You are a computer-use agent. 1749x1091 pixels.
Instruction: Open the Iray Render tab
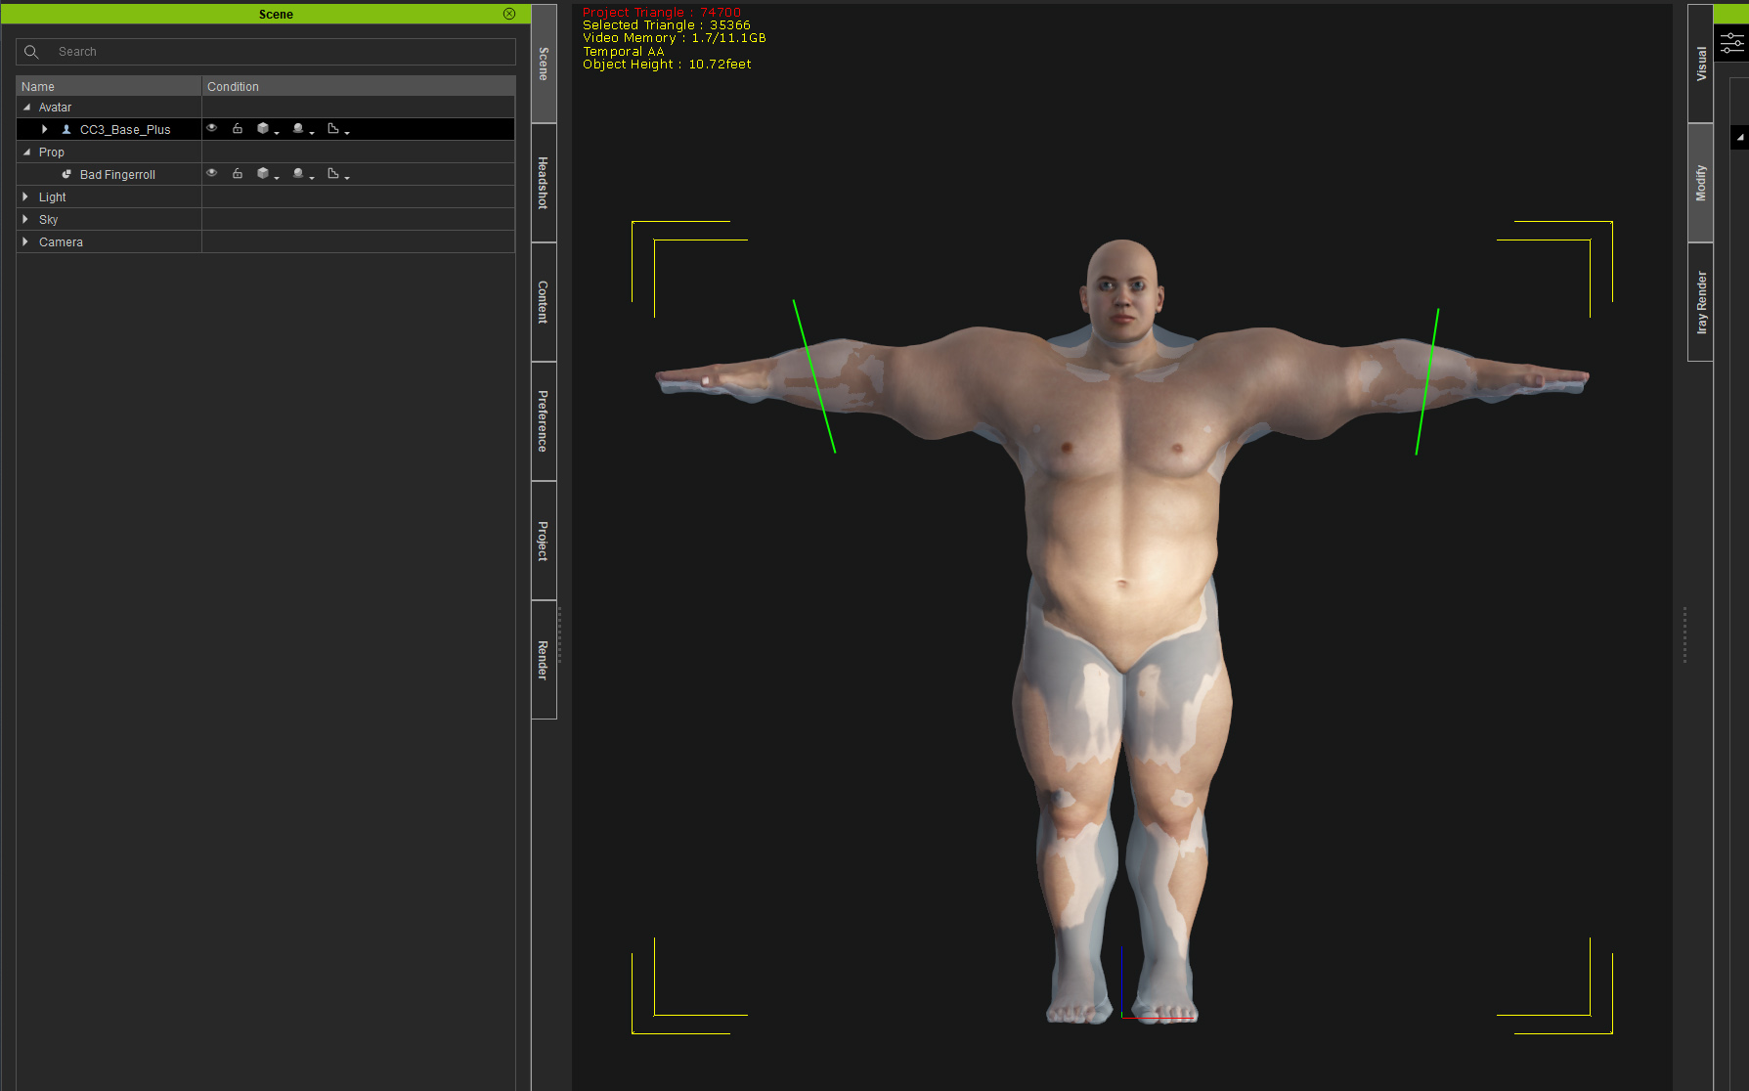pos(1700,302)
